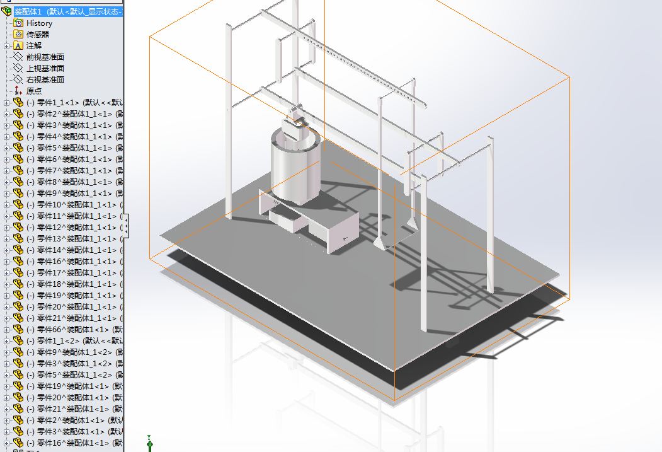Click the part icon for 零件4^装配体1_1<1>
The height and width of the screenshot is (452, 662).
18,136
